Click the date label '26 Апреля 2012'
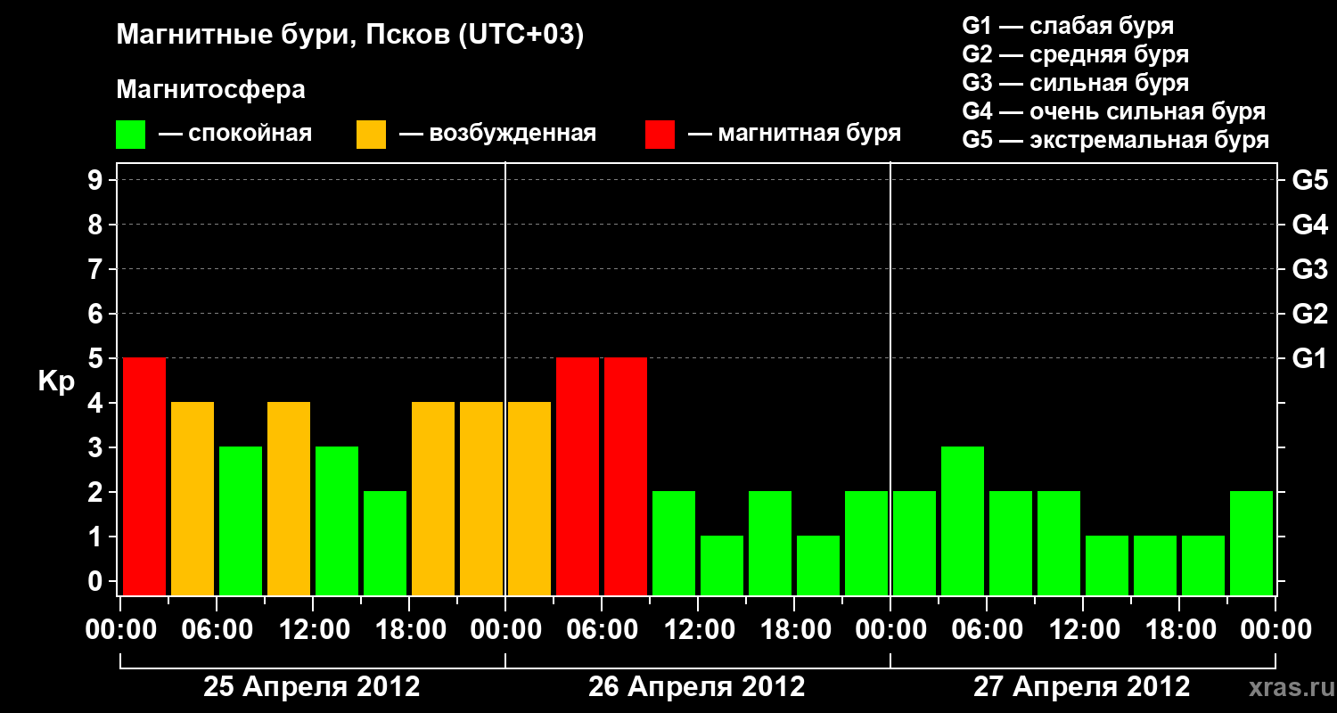The width and height of the screenshot is (1337, 713). point(696,686)
